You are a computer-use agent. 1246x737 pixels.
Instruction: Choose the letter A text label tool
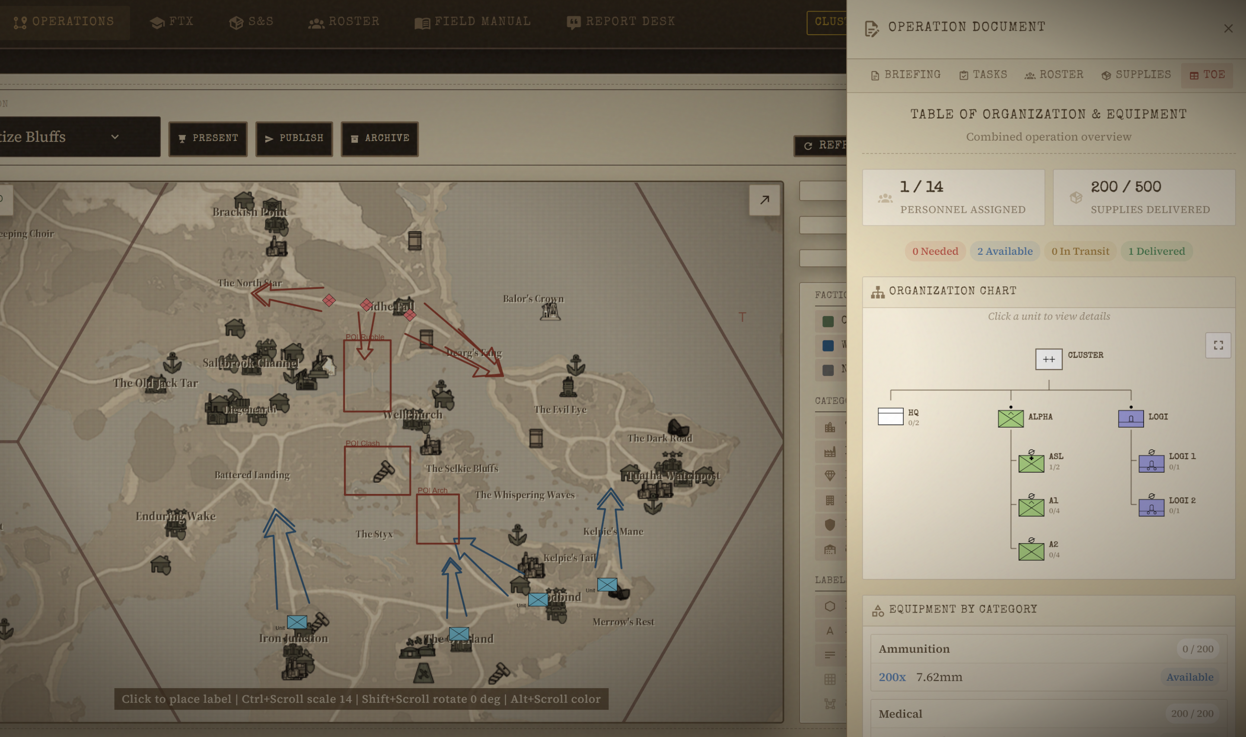830,631
